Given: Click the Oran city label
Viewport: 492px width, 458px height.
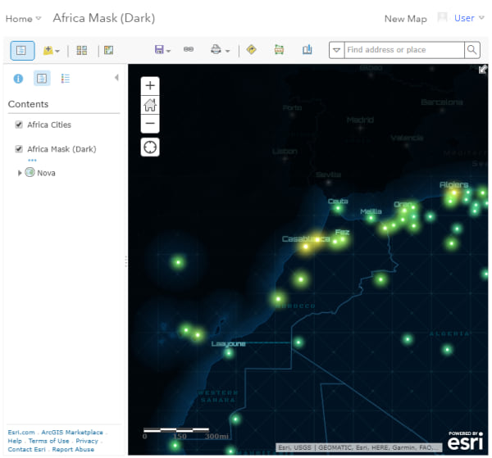Looking at the screenshot, I should 403,204.
